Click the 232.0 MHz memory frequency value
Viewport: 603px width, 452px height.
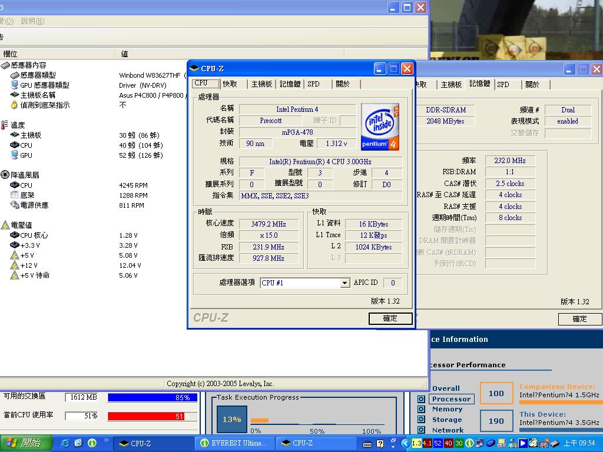tap(509, 161)
